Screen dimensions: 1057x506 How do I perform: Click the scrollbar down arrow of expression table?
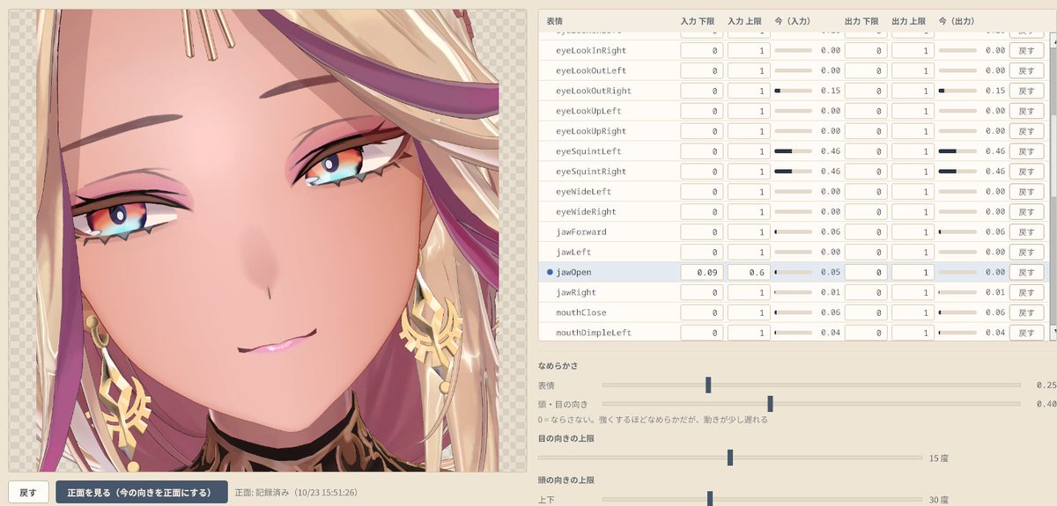coord(1053,333)
